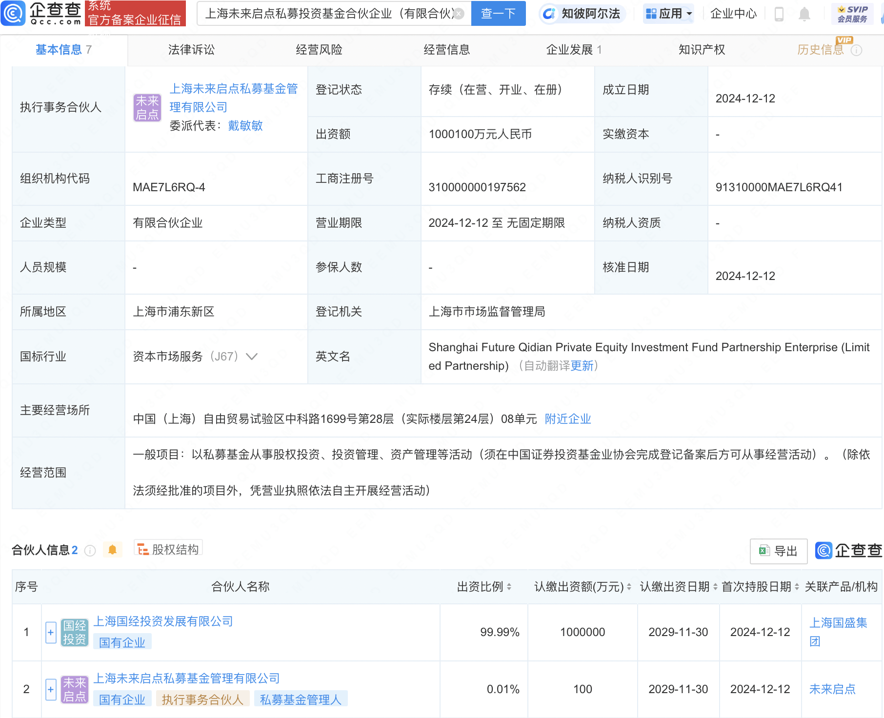
Task: Open the notification bell in header
Action: pyautogui.click(x=804, y=14)
